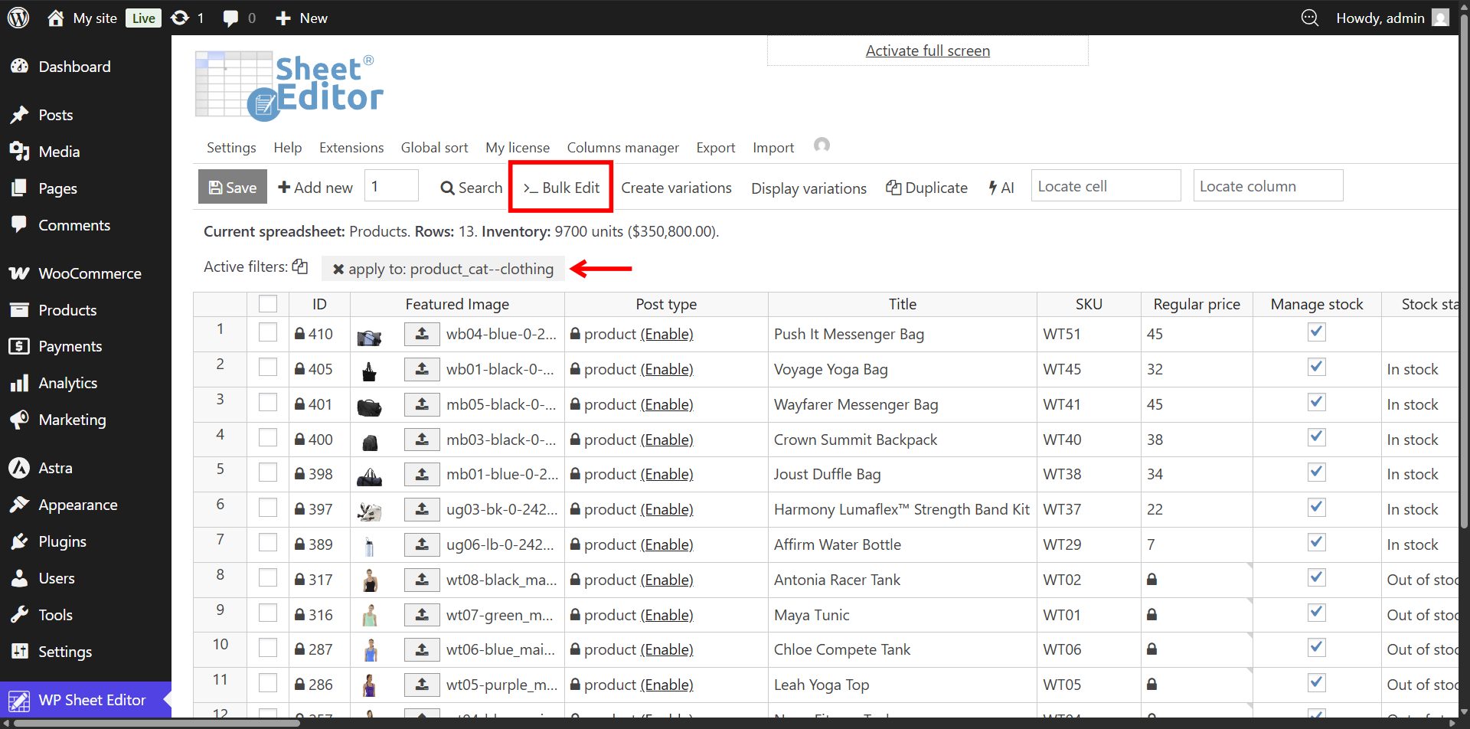Open the Settings menu of Sheet Editor
The height and width of the screenshot is (729, 1470).
[231, 148]
